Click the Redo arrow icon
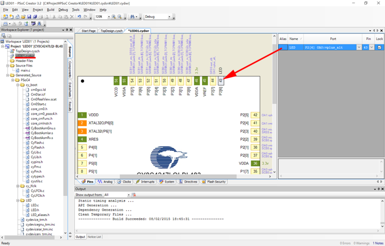 pyautogui.click(x=85, y=17)
